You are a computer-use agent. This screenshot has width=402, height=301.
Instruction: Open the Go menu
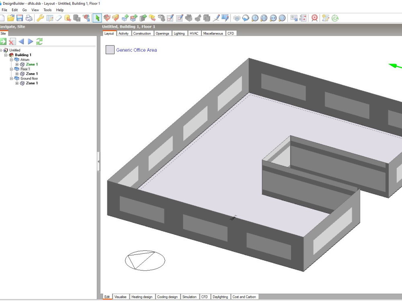click(25, 10)
